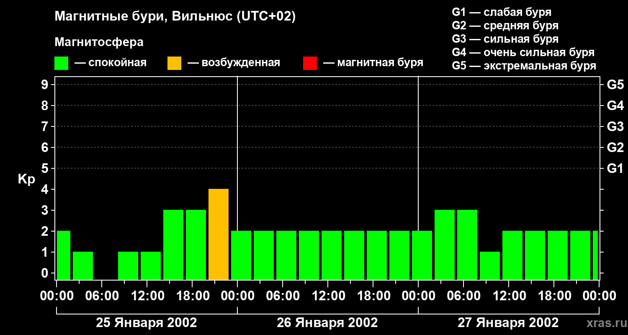Click the title 'Магнитные бури, Вильнюс (UTC+02)'
The image size is (628, 335).
click(x=175, y=17)
